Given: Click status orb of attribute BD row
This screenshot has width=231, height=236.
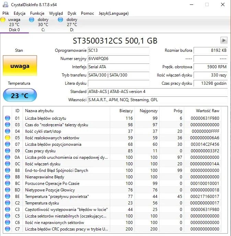Looking at the screenshot, I should coord(8,190).
